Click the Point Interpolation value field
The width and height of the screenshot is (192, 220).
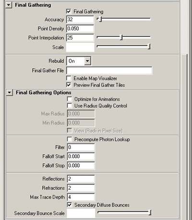80,38
